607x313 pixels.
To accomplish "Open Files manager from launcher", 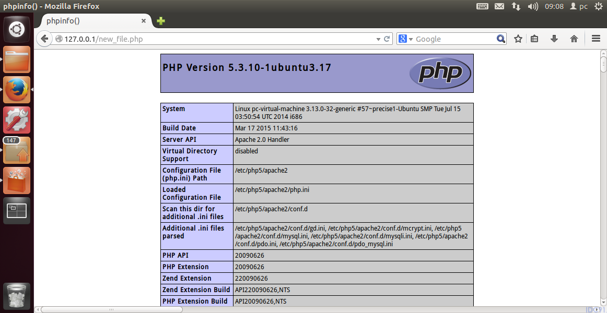I will 17,59.
